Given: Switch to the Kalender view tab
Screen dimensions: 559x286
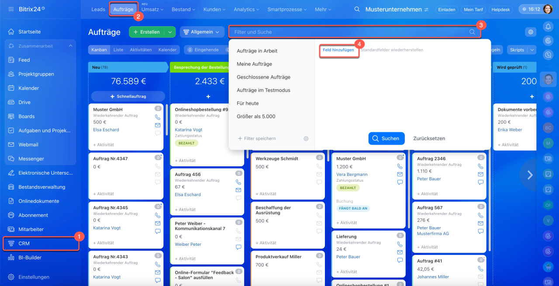Looking at the screenshot, I should click(167, 50).
